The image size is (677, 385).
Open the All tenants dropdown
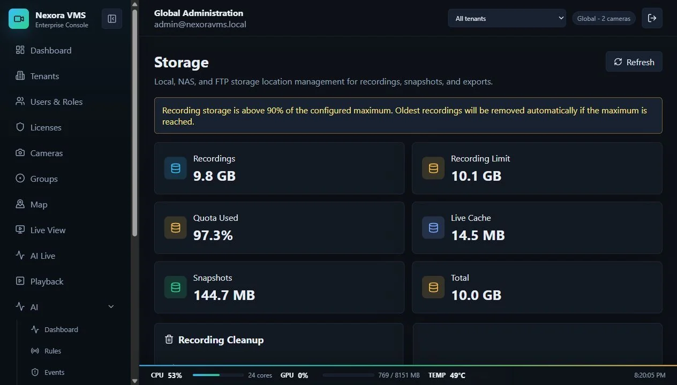tap(507, 18)
